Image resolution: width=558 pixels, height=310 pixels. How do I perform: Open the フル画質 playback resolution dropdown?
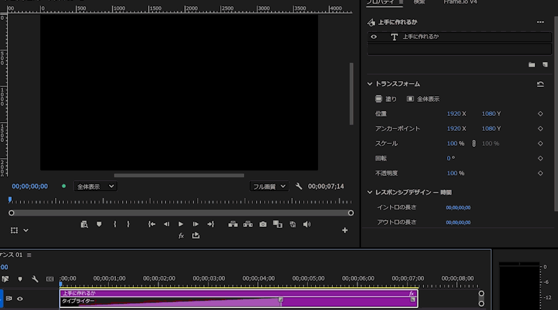269,187
